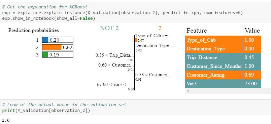
Task: Click the 67.00 < Var3 rule label
Action: pos(115,84)
